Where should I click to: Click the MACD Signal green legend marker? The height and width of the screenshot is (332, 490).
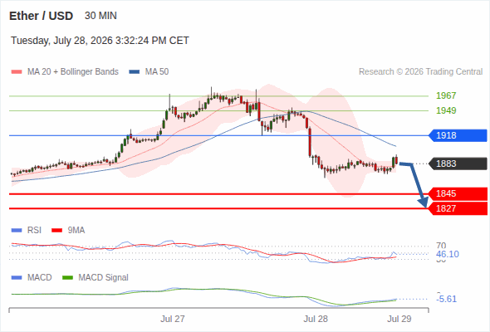(x=67, y=278)
